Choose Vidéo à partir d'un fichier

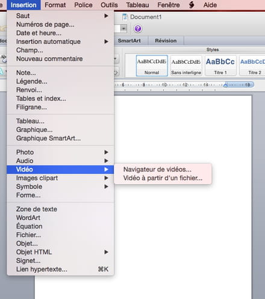[163, 178]
